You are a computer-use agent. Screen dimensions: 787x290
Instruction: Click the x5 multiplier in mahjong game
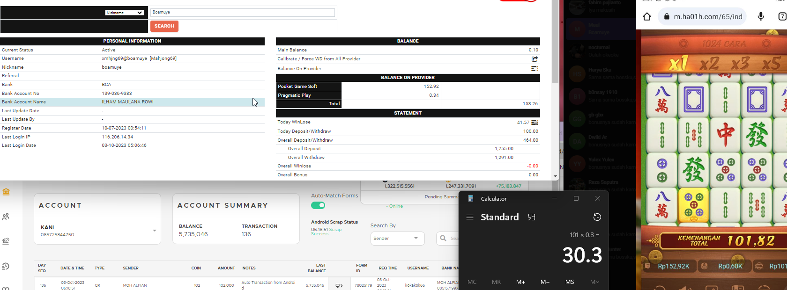[771, 63]
